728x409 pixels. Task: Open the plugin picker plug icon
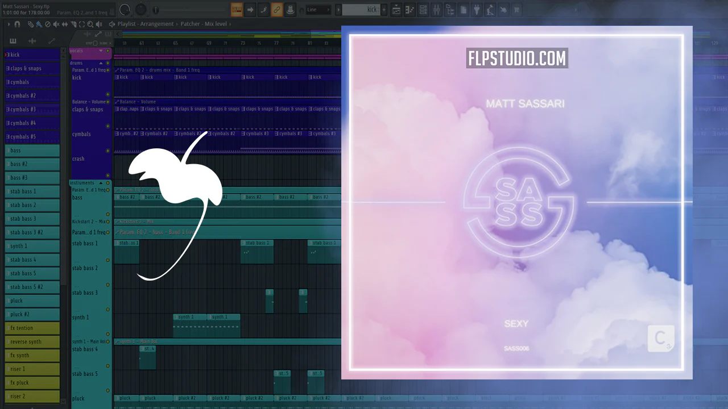coord(477,10)
